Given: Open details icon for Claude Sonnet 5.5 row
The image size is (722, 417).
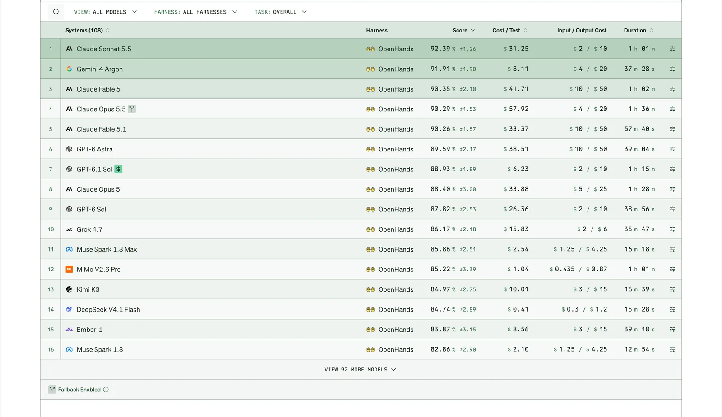Looking at the screenshot, I should click(x=672, y=49).
